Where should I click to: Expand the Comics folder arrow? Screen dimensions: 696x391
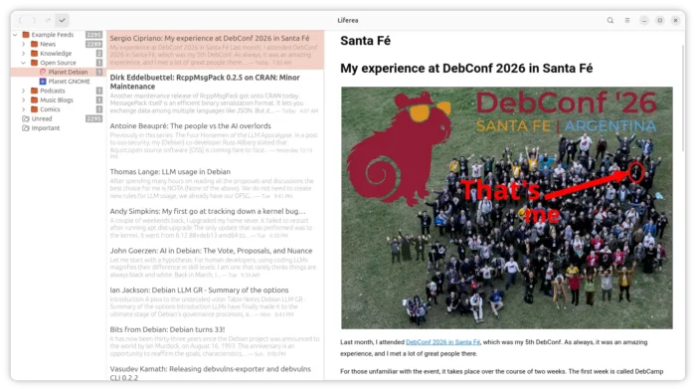pyautogui.click(x=24, y=109)
